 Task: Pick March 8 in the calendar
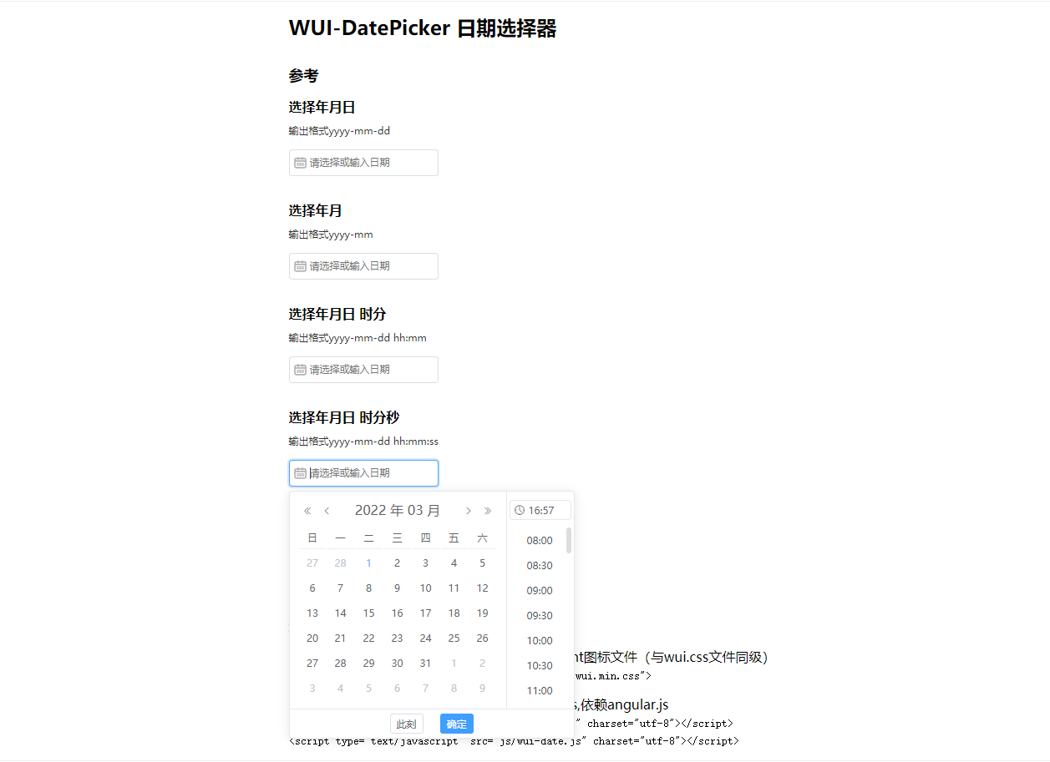tap(369, 588)
